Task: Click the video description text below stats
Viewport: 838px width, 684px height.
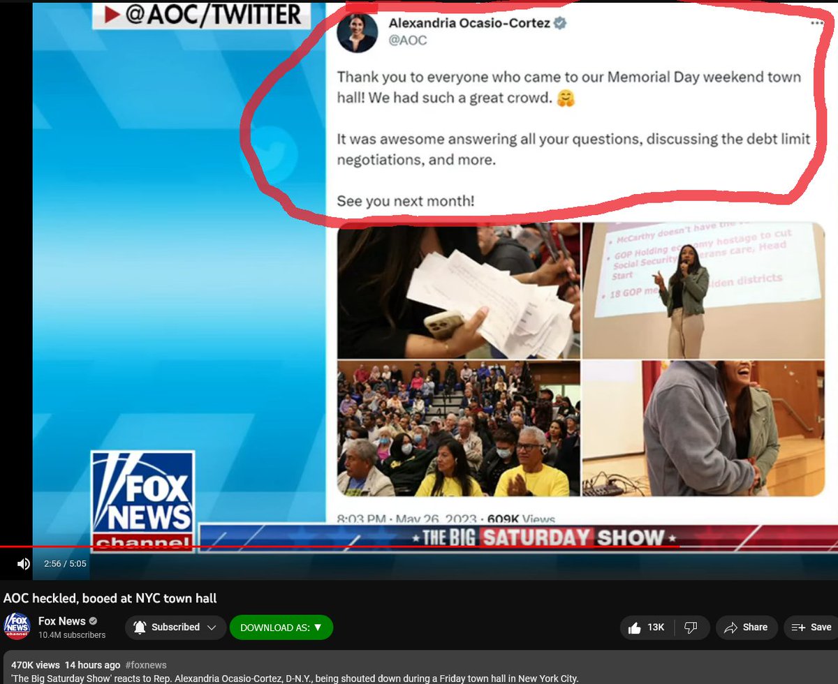Action: 295,678
